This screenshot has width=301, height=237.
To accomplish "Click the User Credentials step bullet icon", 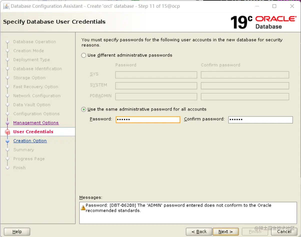I will pos(8,132).
